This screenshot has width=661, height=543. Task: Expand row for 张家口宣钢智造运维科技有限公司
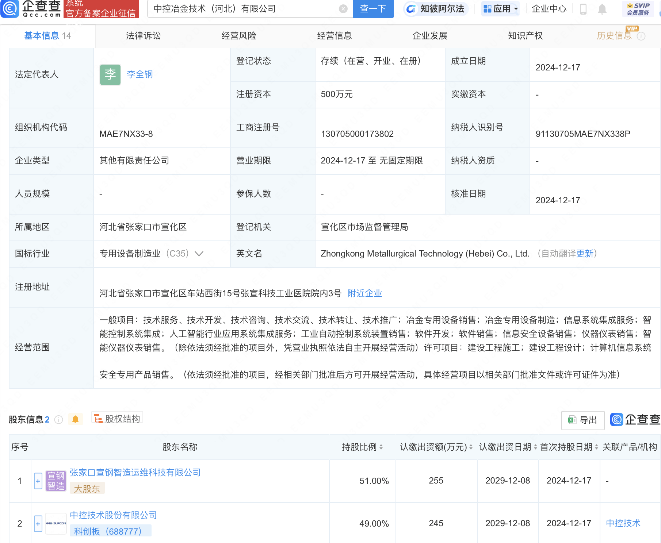[x=38, y=481]
